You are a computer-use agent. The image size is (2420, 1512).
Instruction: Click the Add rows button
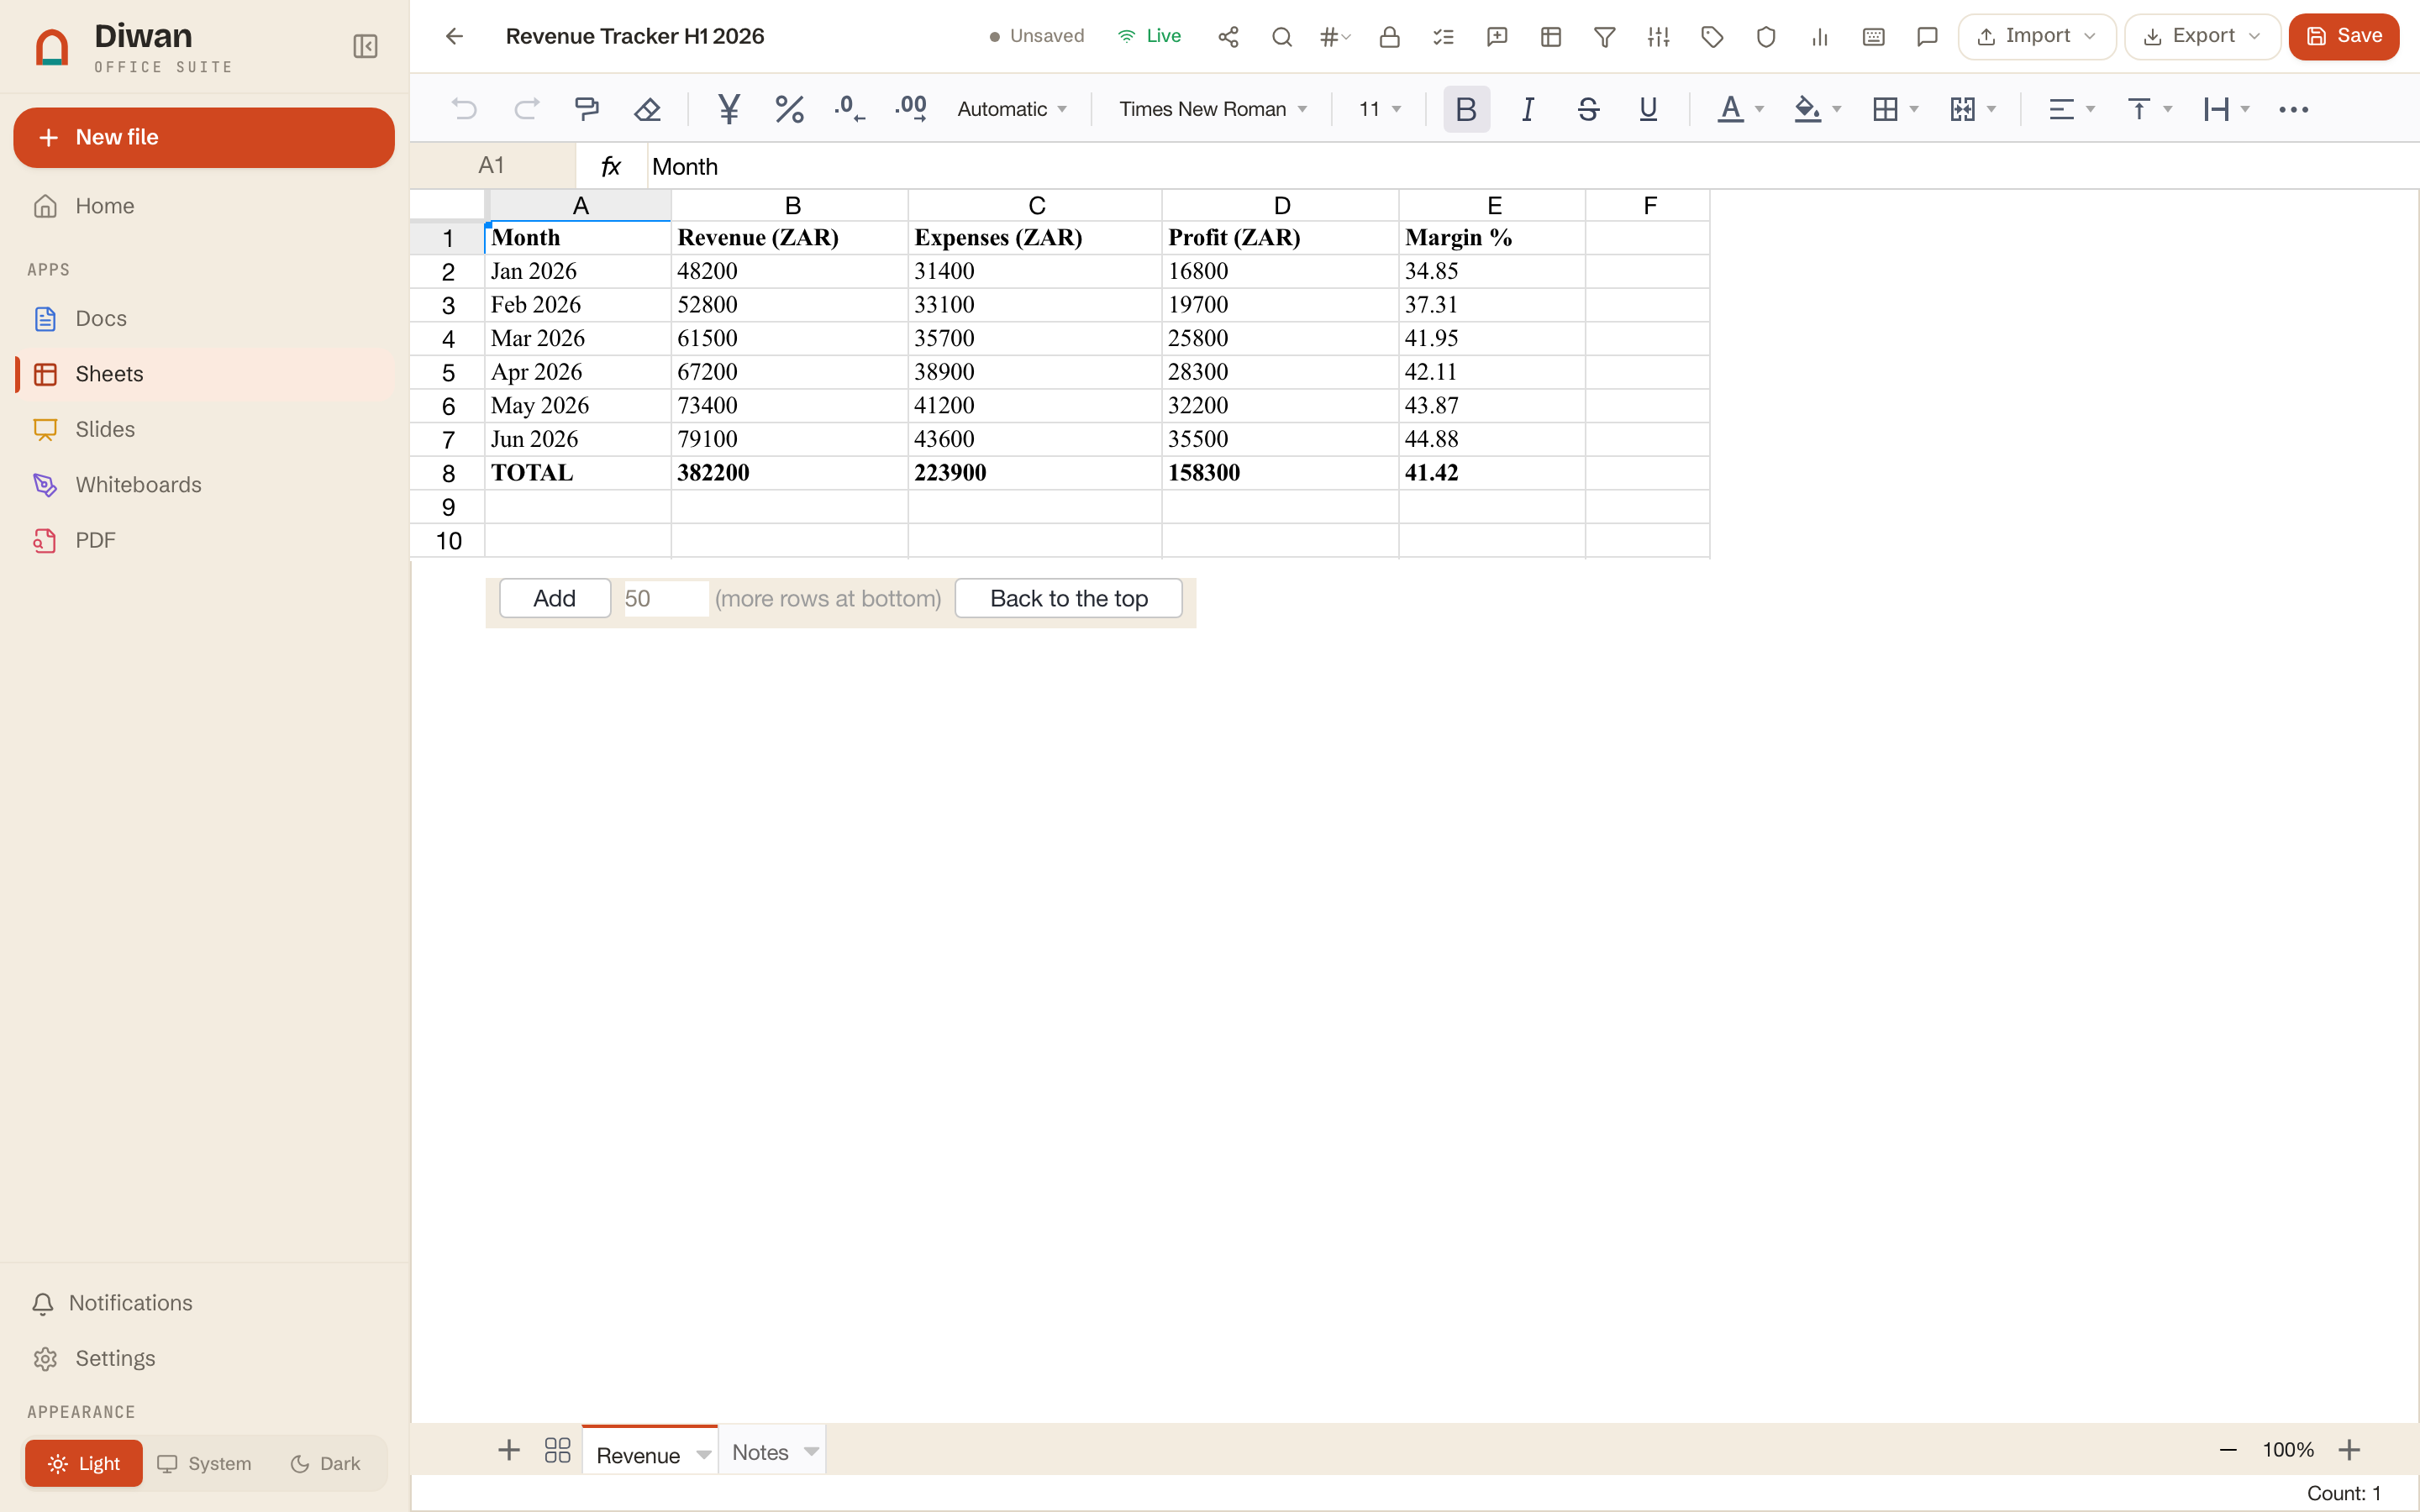tap(555, 598)
